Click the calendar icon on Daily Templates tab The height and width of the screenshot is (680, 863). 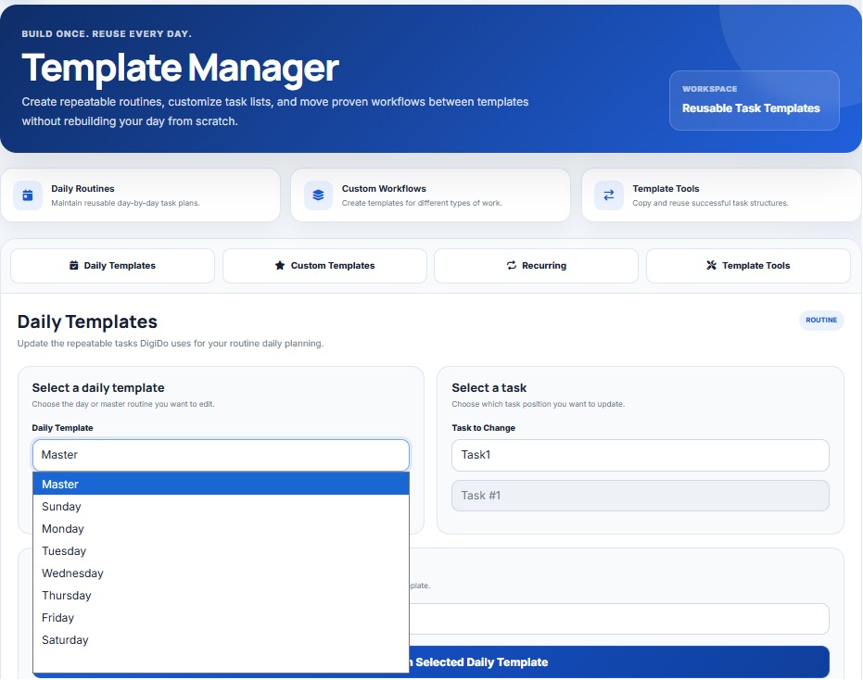point(74,265)
